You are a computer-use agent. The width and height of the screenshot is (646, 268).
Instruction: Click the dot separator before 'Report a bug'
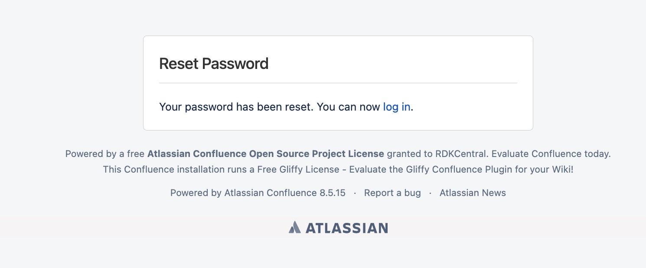point(355,193)
